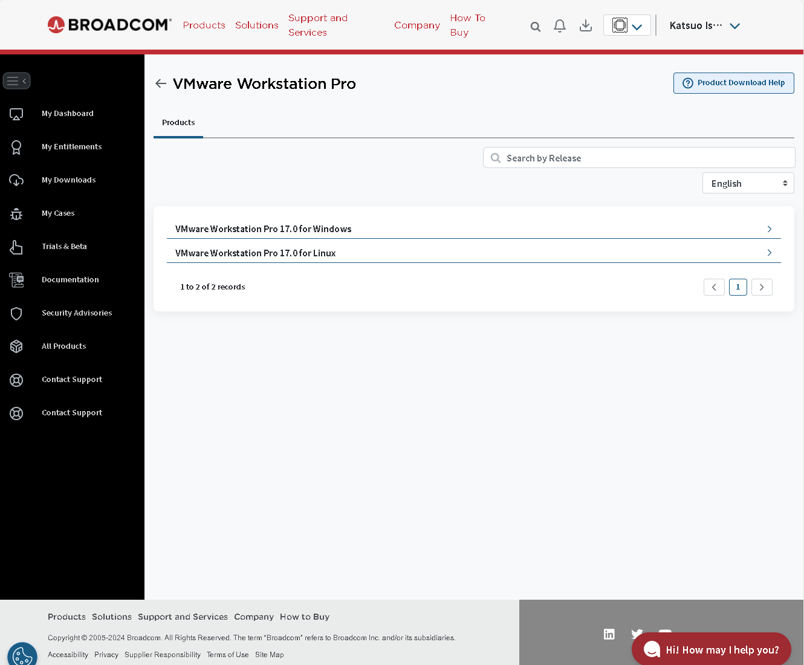This screenshot has height=665, width=804.
Task: Open the notifications bell icon
Action: [559, 25]
